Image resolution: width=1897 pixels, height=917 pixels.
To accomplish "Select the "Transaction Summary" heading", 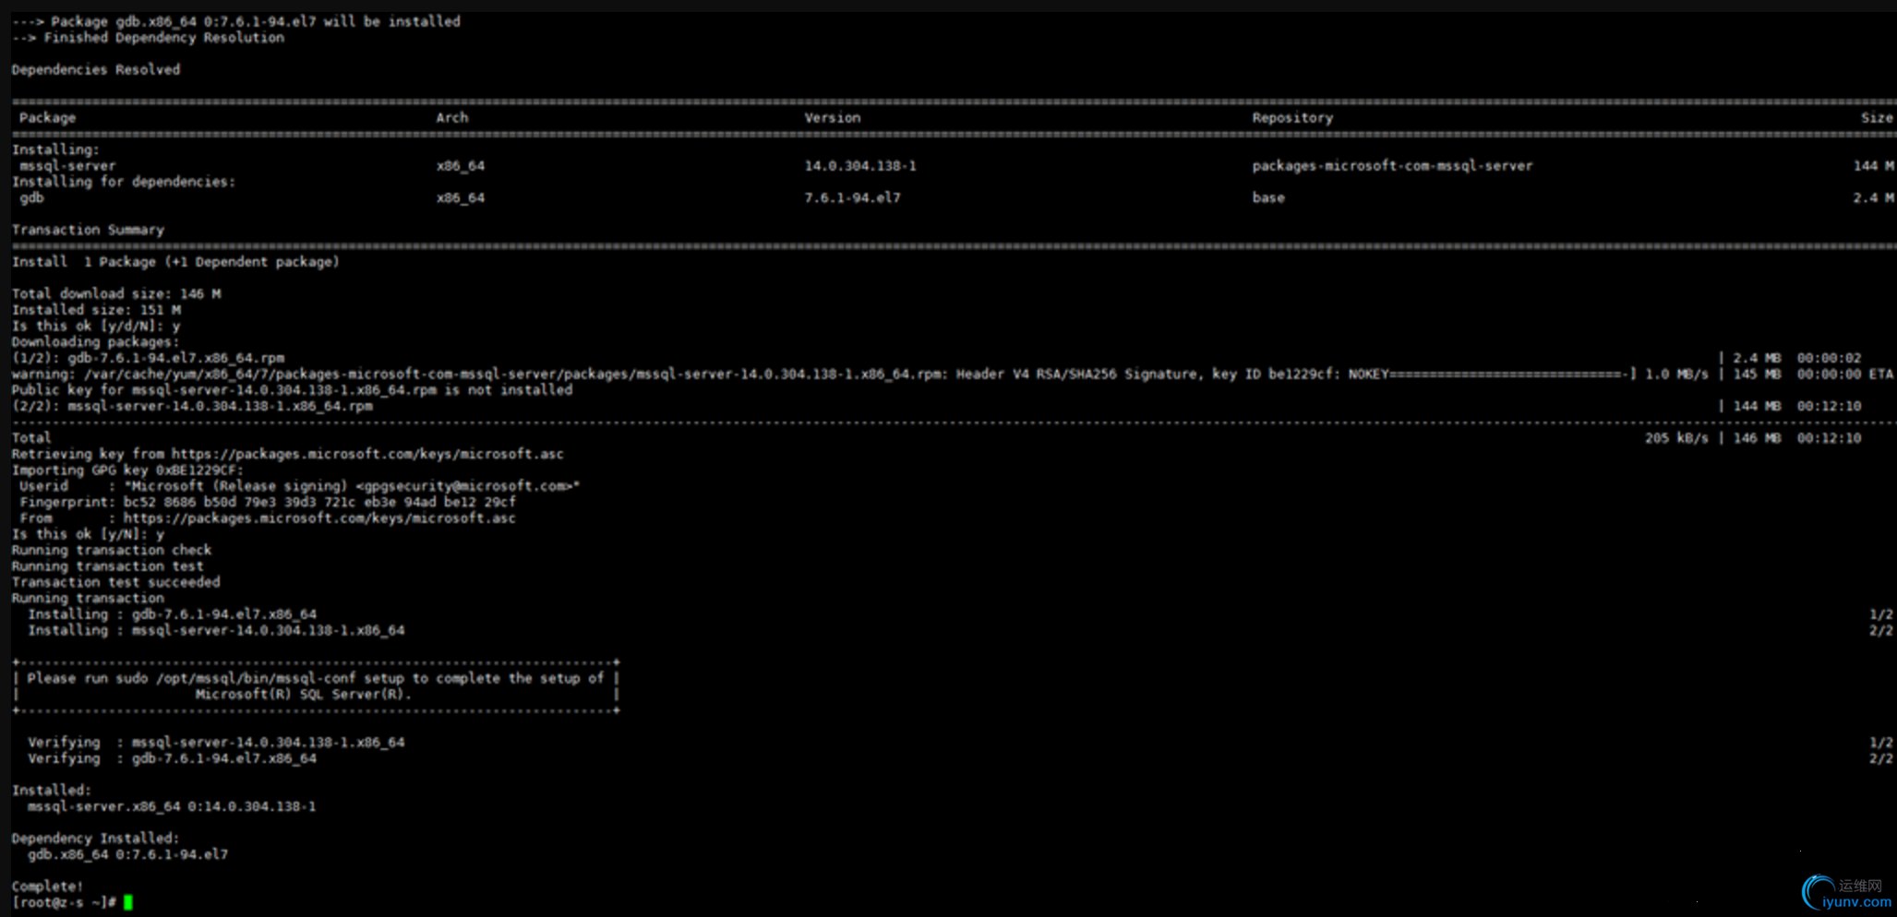I will pos(88,230).
